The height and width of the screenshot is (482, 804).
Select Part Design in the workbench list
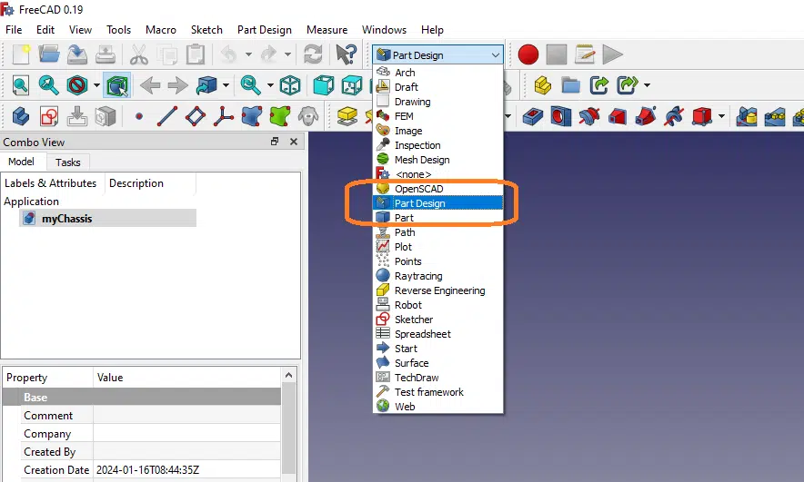(437, 203)
